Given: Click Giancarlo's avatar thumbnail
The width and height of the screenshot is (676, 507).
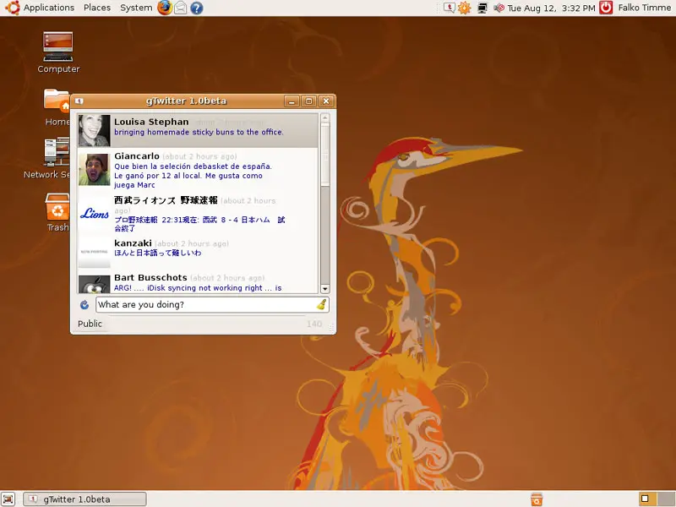Looking at the screenshot, I should point(95,170).
